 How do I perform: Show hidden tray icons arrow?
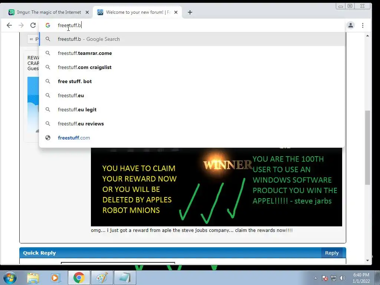(315, 278)
